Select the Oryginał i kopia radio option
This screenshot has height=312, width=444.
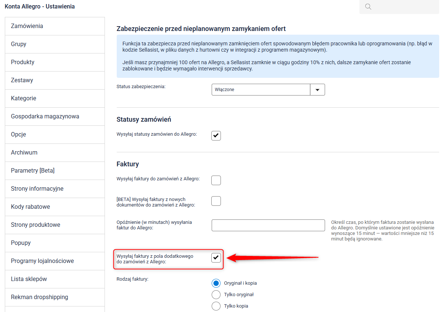[x=216, y=283]
